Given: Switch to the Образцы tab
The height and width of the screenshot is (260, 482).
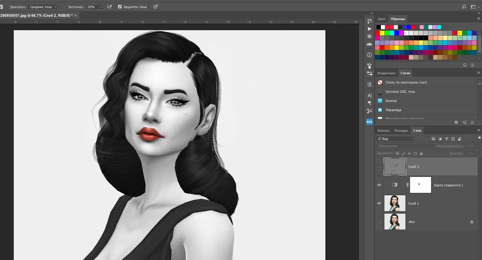Looking at the screenshot, I should click(398, 19).
